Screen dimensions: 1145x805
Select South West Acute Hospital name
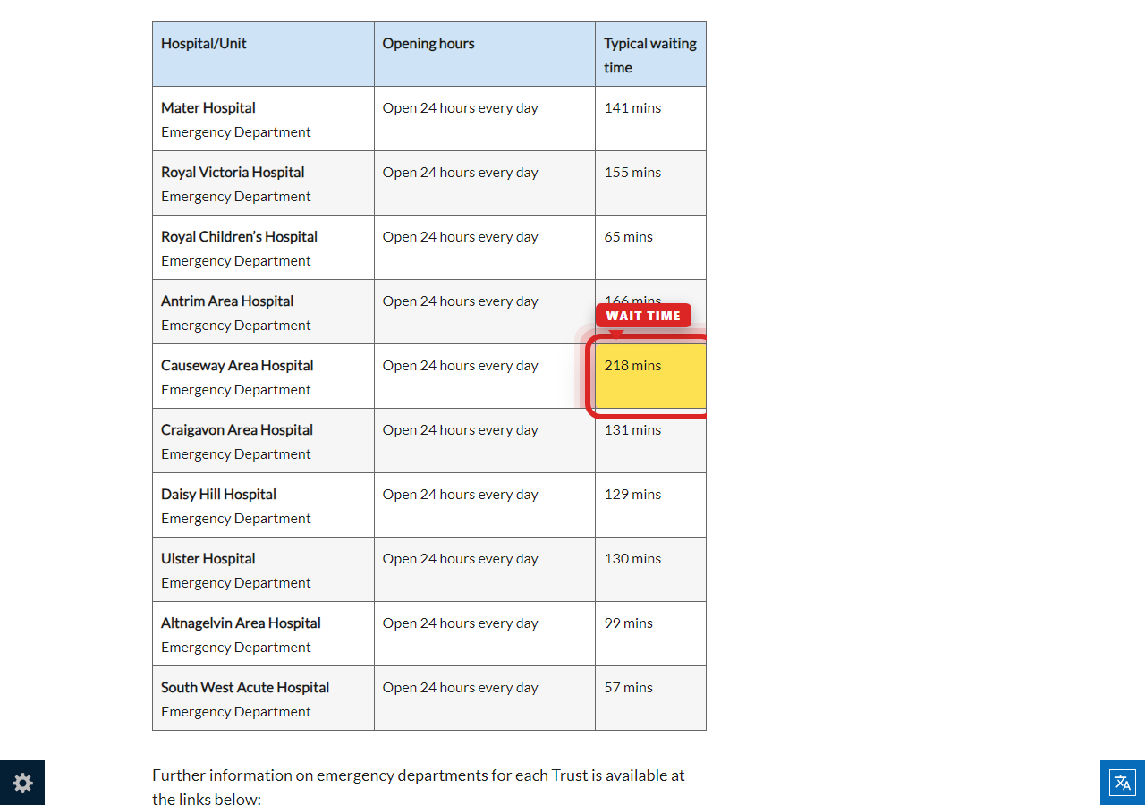click(245, 687)
